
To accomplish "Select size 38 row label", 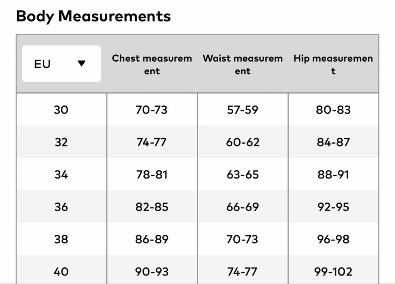I will [x=61, y=239].
